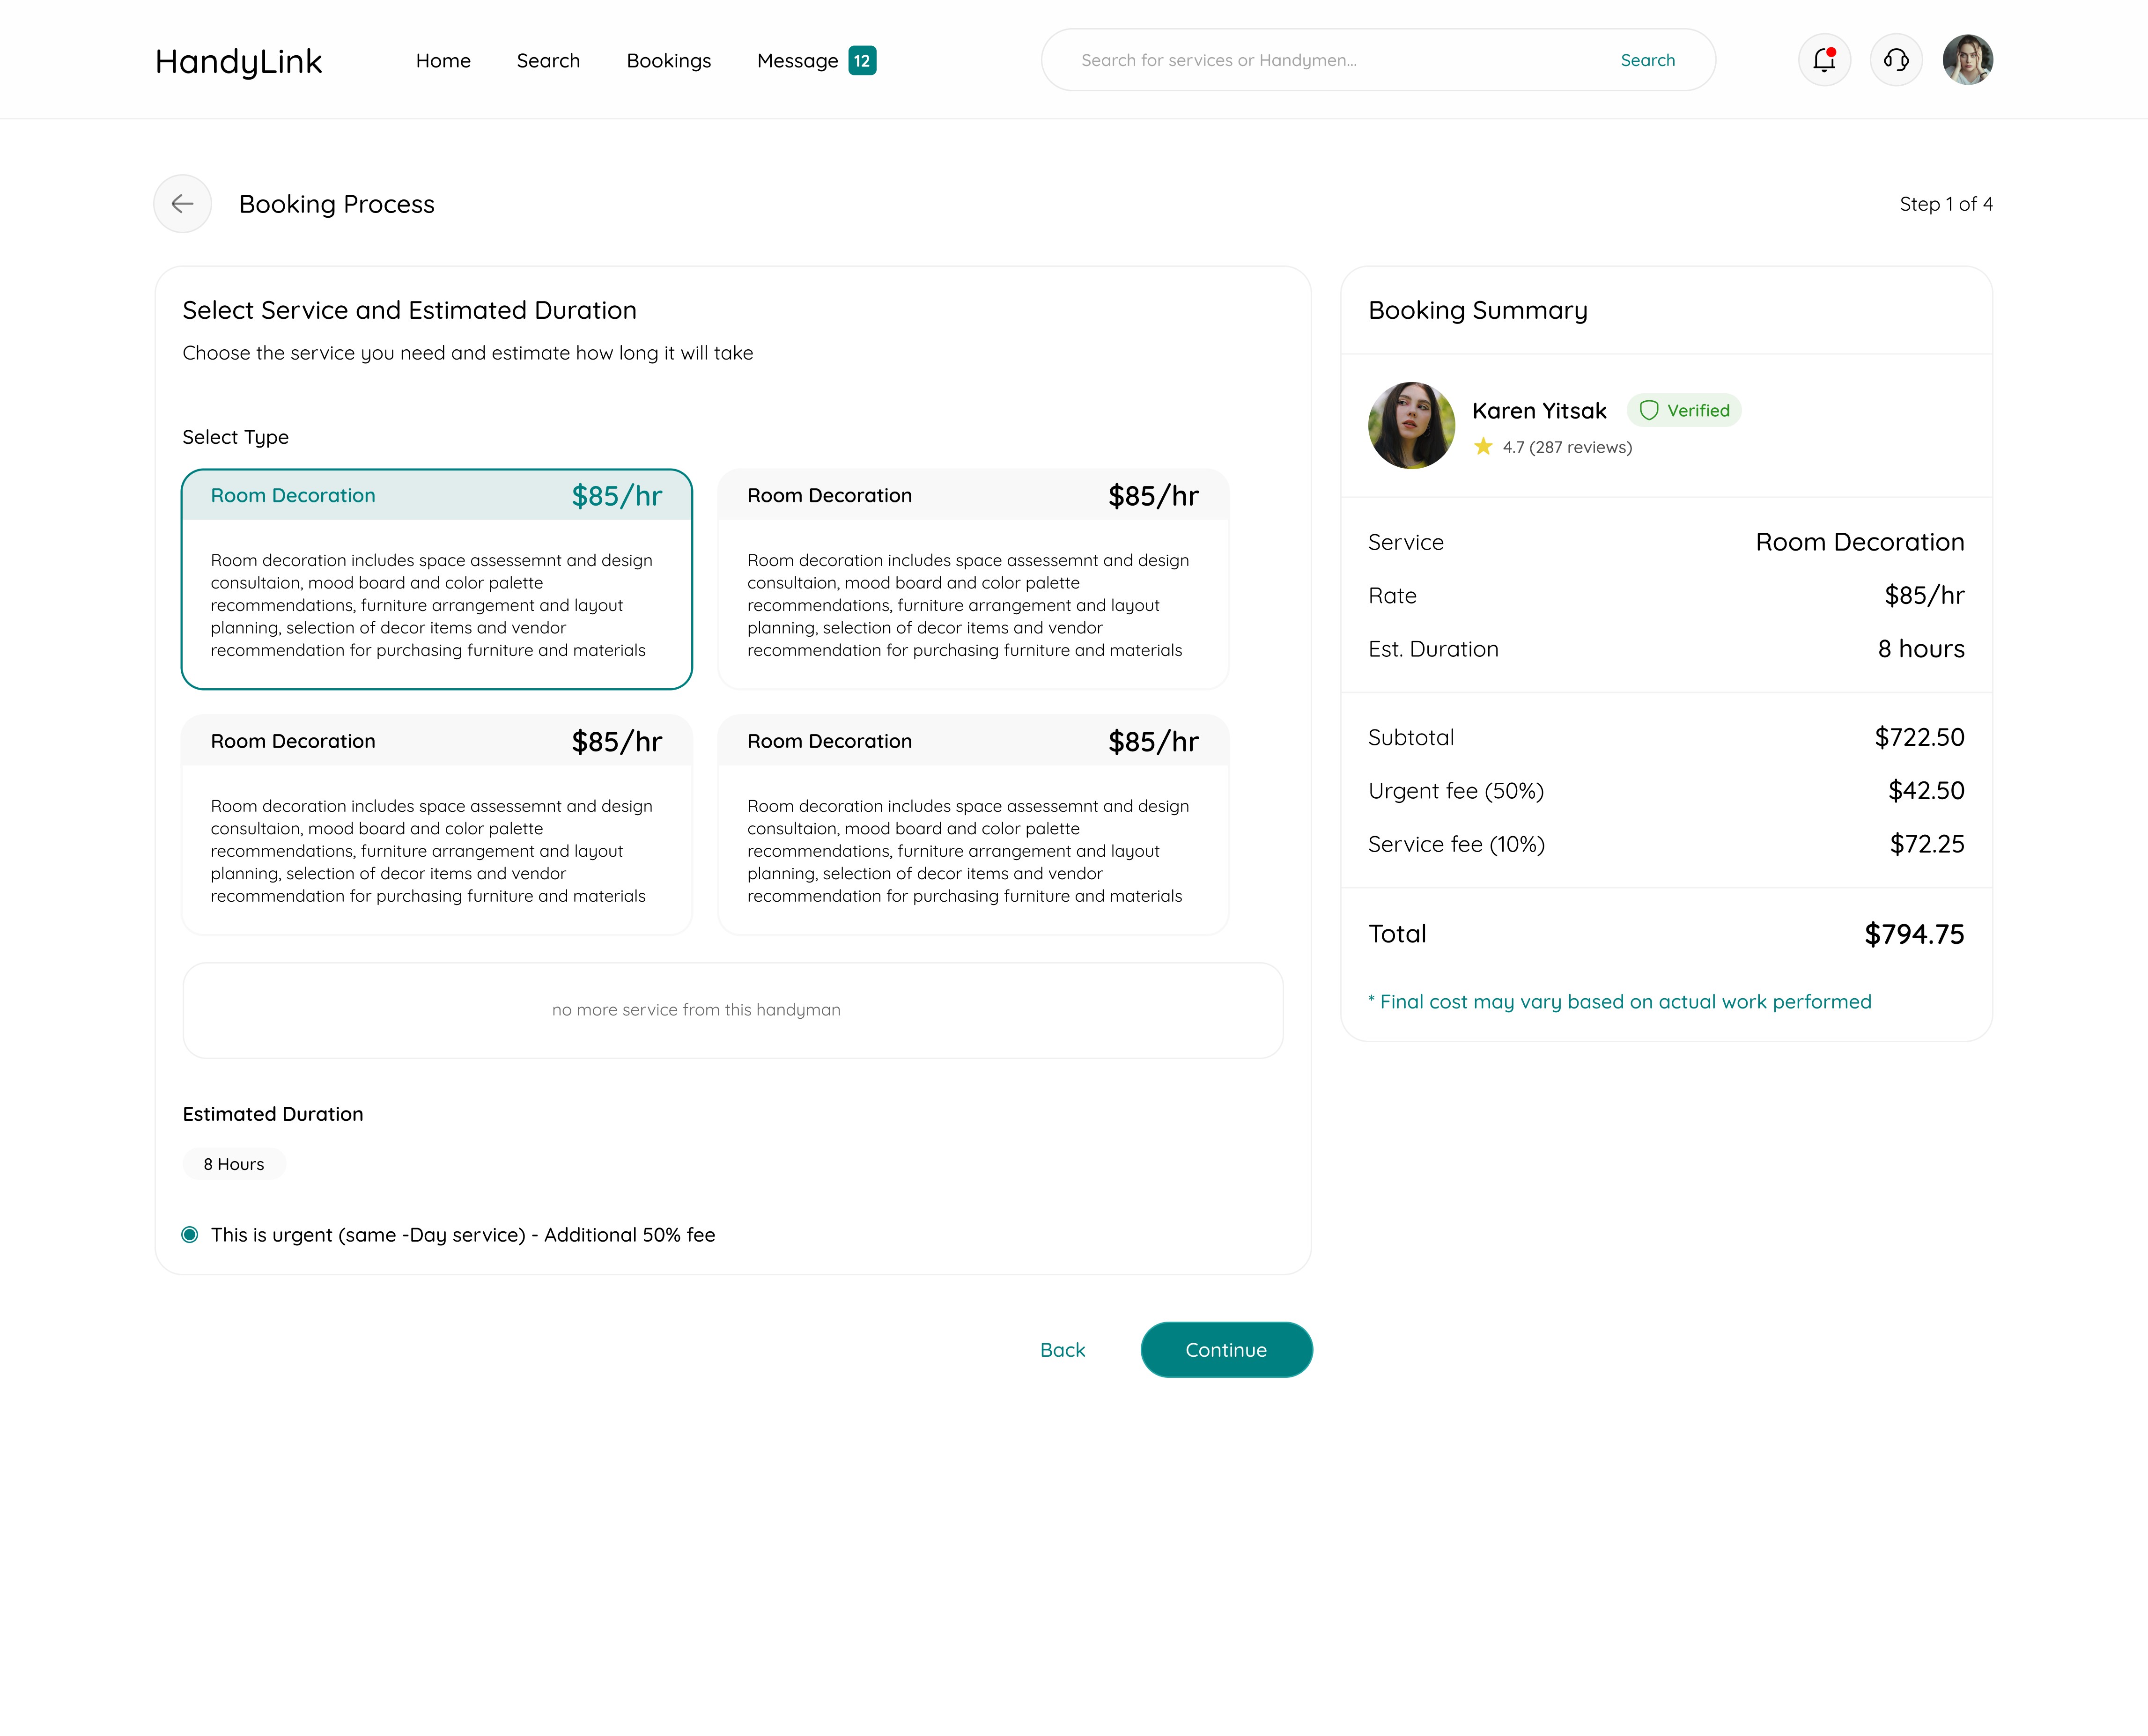Click the back arrow beside Booking Process
This screenshot has width=2148, height=1736.
point(182,204)
